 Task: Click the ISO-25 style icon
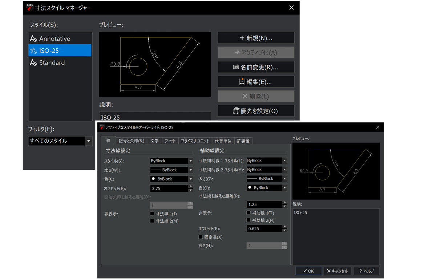click(33, 50)
